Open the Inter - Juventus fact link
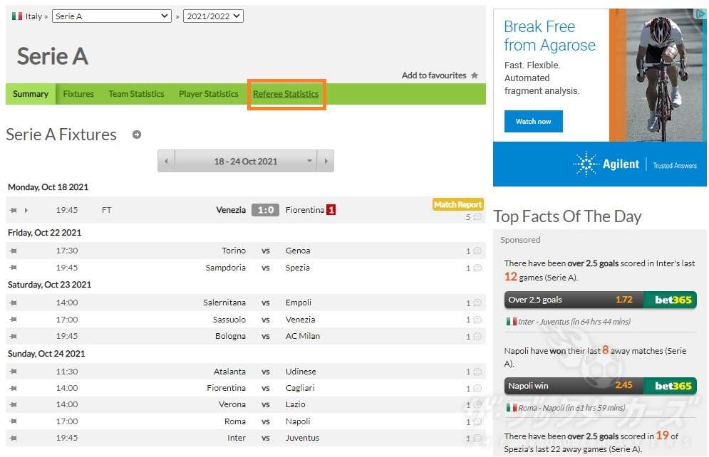Screen dimensions: 709x457 pos(574,322)
